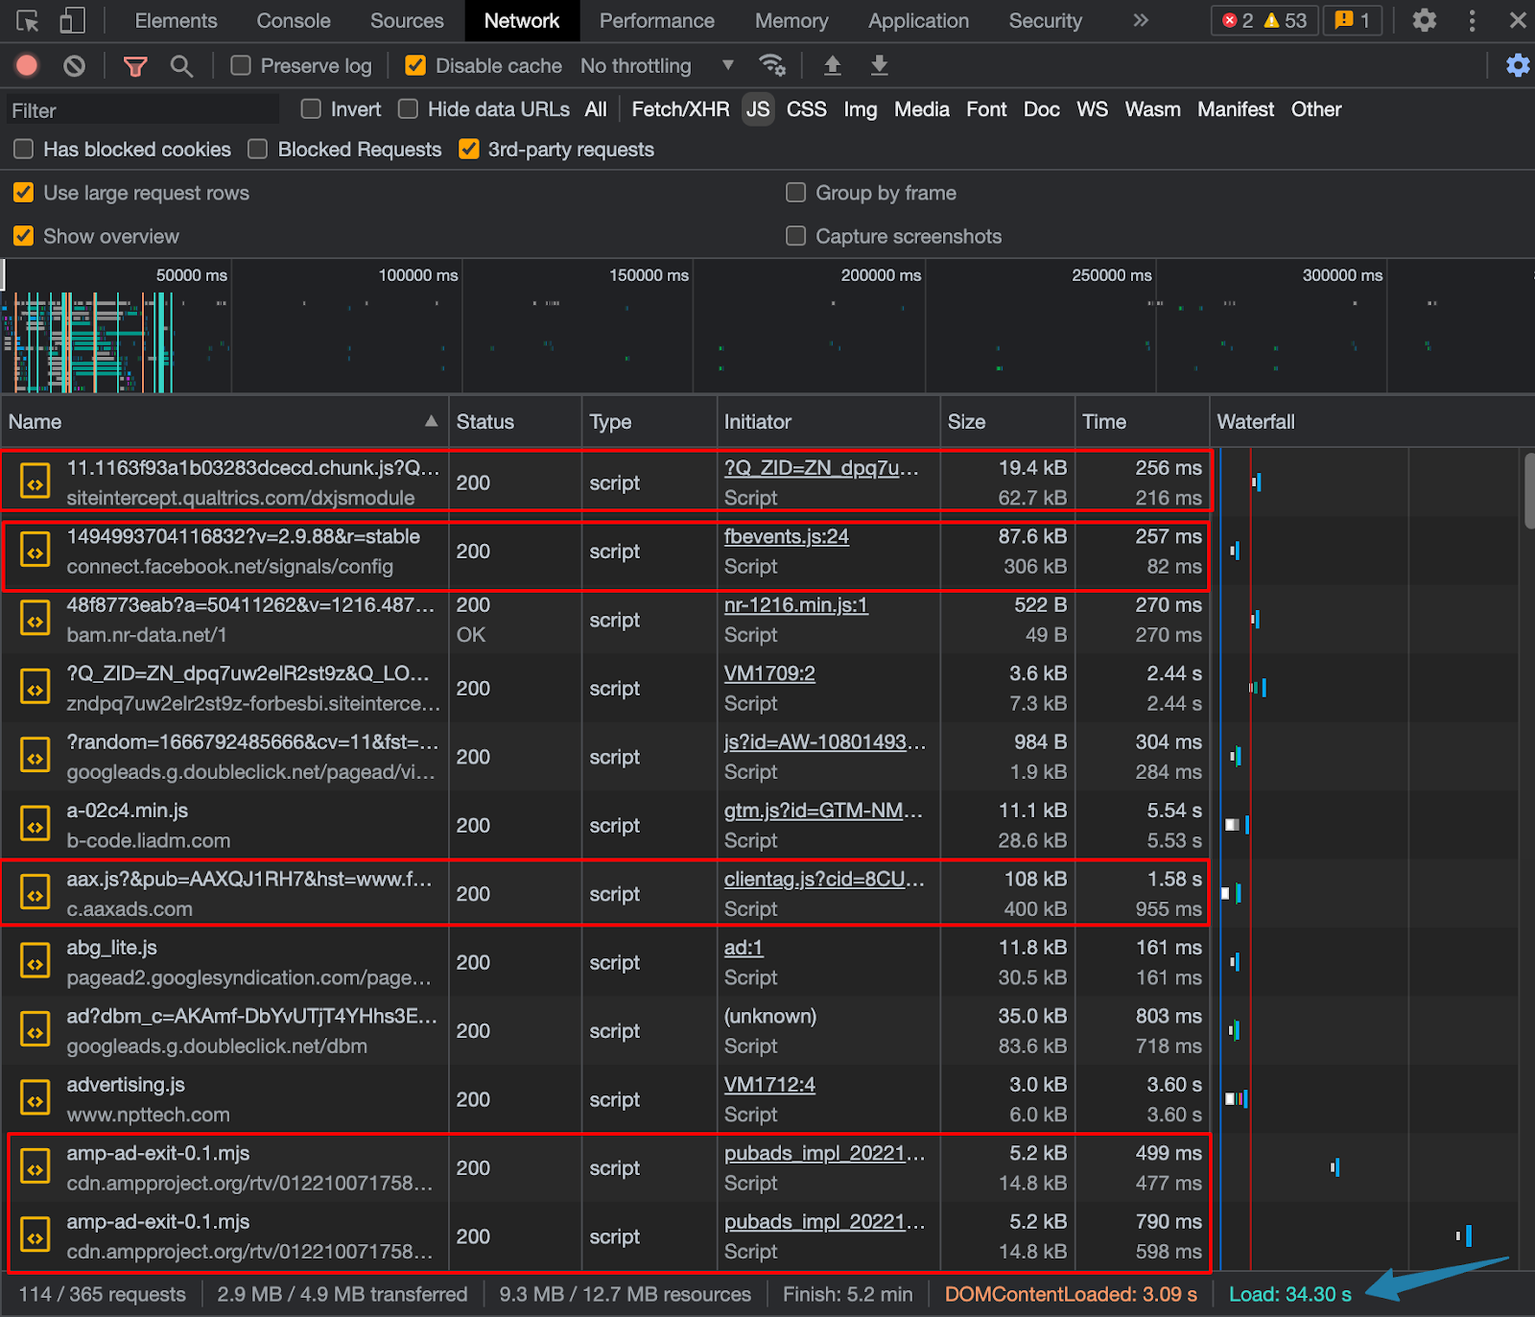Open the issues counter badge
The image size is (1535, 1317).
coord(1353,20)
